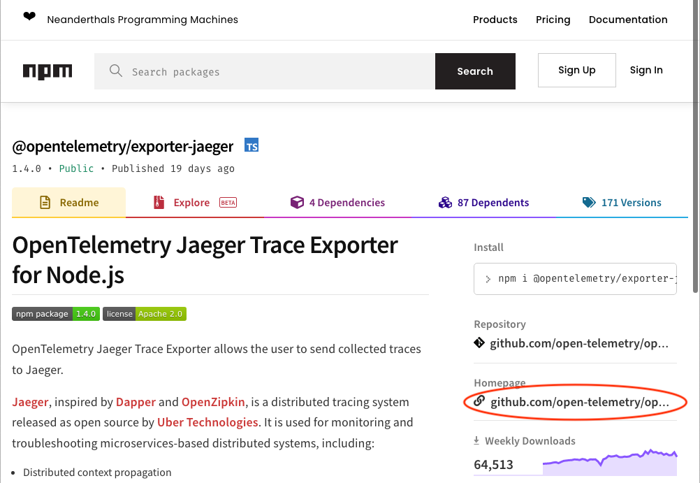The height and width of the screenshot is (483, 700).
Task: Open the Documentation menu item
Action: click(628, 20)
